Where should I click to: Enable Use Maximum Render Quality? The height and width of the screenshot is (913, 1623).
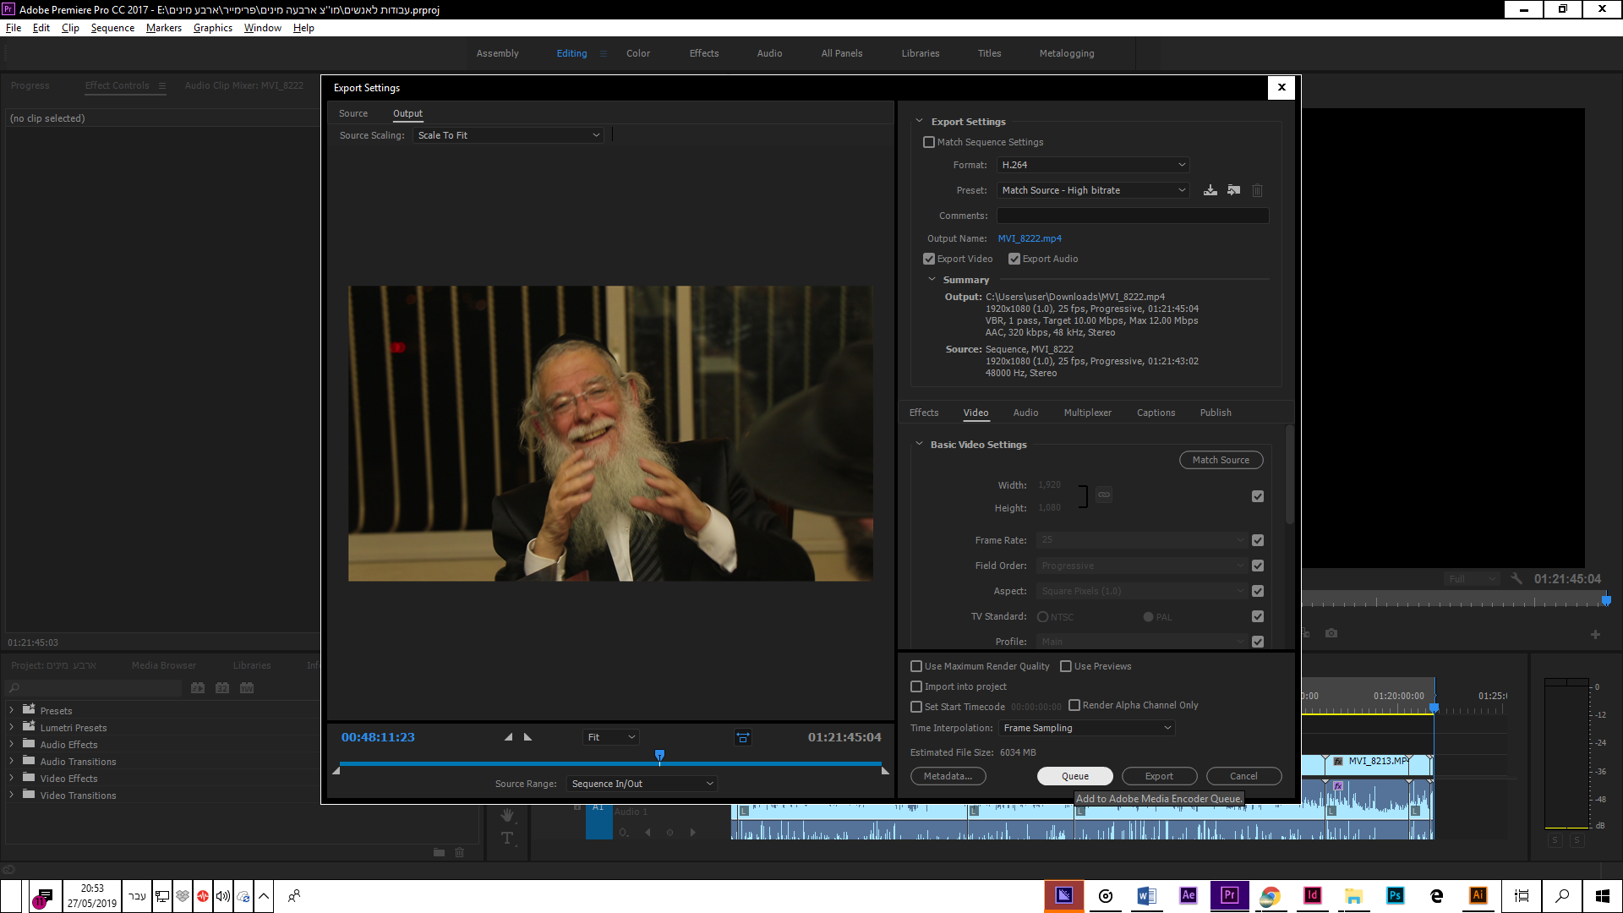(x=916, y=666)
